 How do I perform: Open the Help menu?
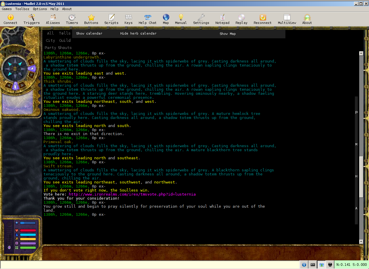click(54, 9)
